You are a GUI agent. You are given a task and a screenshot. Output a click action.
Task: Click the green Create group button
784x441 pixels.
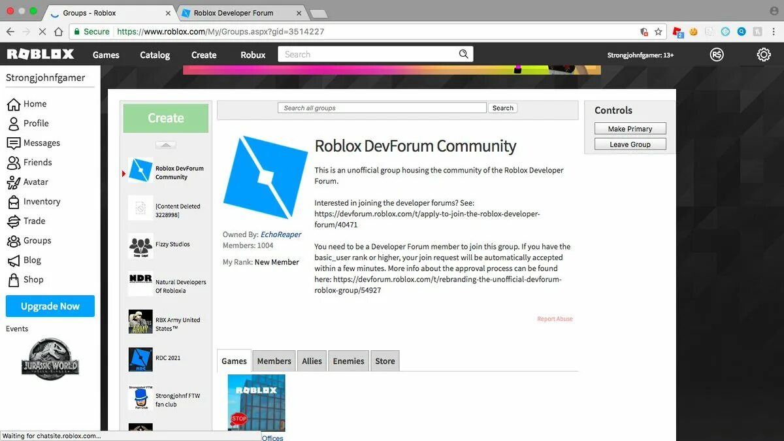tap(166, 118)
